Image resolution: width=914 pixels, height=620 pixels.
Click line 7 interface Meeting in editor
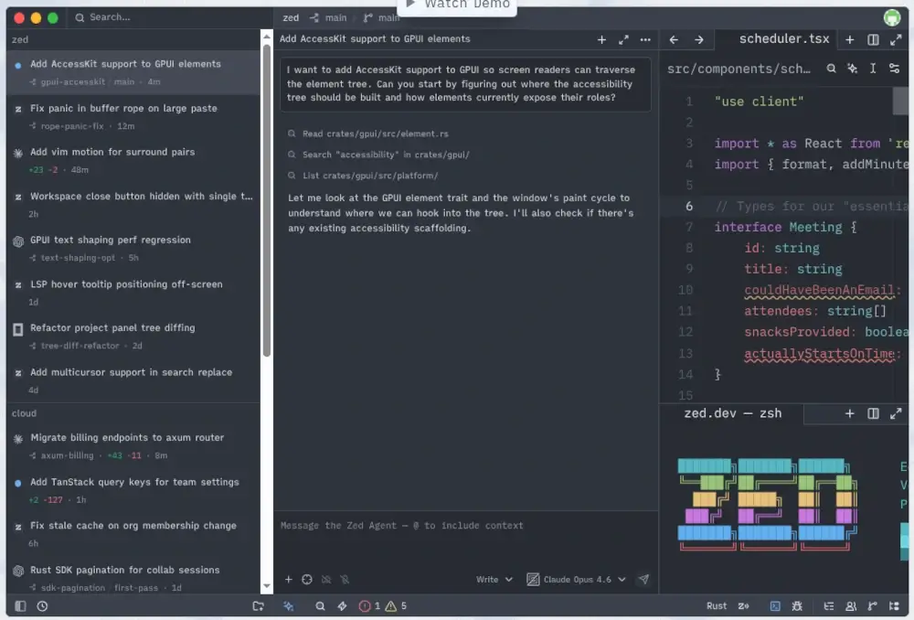click(784, 228)
